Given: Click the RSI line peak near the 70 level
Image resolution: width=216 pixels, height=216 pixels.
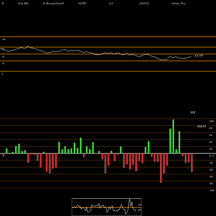Looking at the screenshot, I should coord(28,47).
